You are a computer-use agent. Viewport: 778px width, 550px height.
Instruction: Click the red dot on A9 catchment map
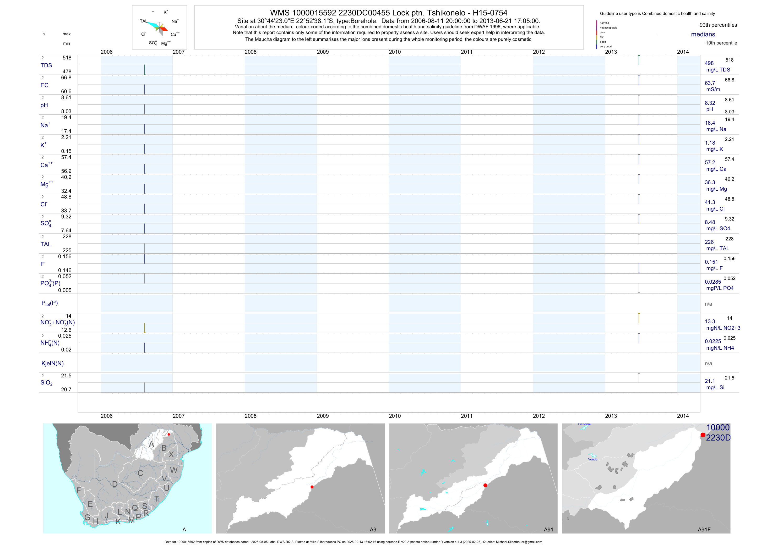pyautogui.click(x=312, y=487)
